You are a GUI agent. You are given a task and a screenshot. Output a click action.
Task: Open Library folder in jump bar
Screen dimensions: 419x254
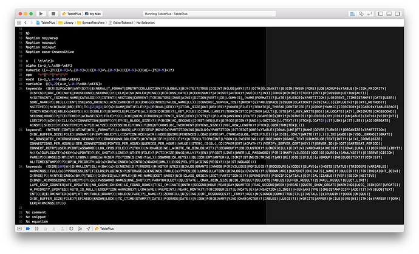[66, 22]
